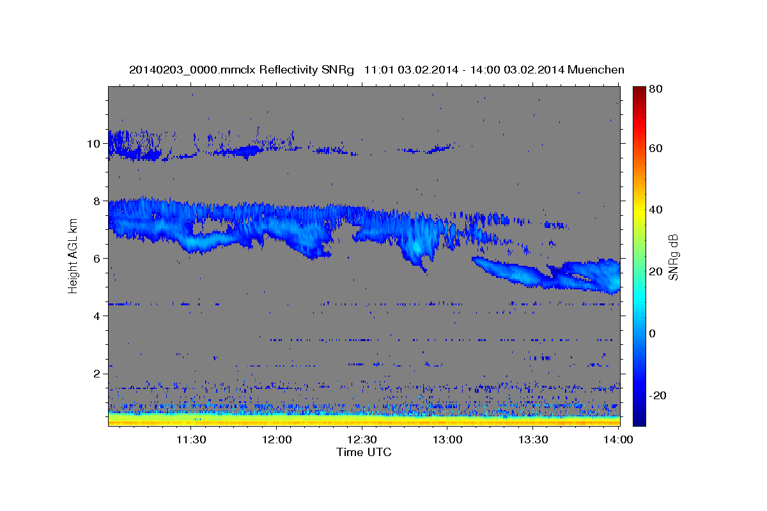Click the yellow band of the colorbar

coord(639,211)
